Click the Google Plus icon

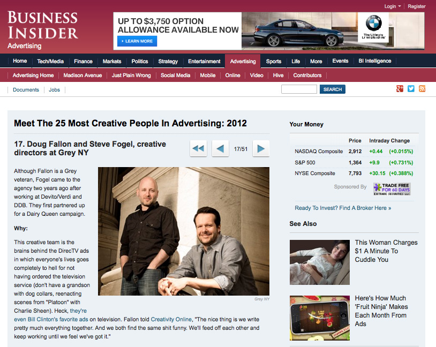pos(400,89)
